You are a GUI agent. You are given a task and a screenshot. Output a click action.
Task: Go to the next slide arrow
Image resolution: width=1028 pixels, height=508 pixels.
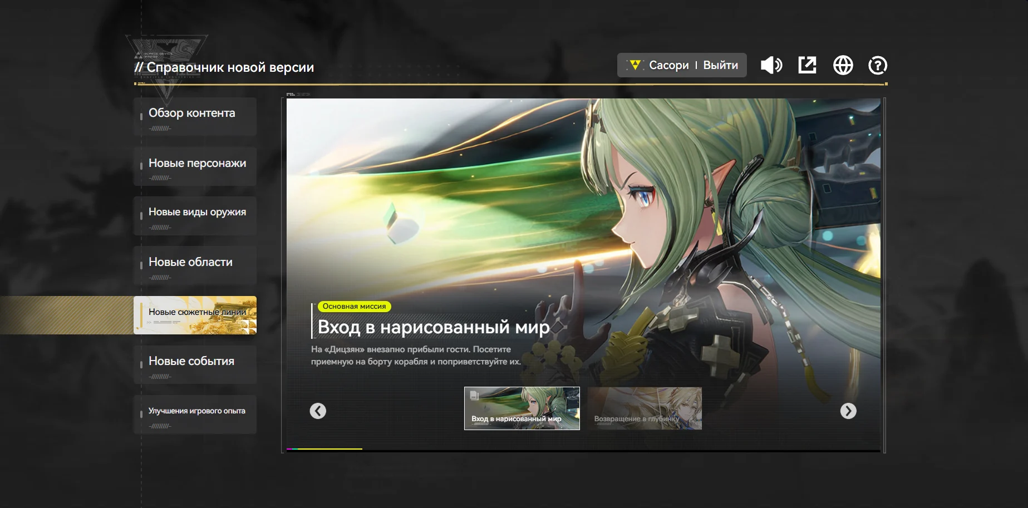coord(848,411)
